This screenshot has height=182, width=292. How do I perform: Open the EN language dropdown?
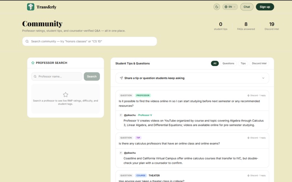(x=230, y=7)
